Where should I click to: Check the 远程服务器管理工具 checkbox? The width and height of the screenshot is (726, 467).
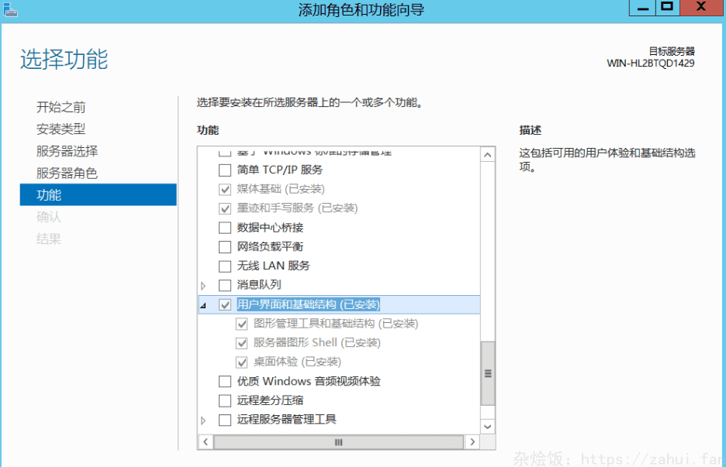click(225, 420)
